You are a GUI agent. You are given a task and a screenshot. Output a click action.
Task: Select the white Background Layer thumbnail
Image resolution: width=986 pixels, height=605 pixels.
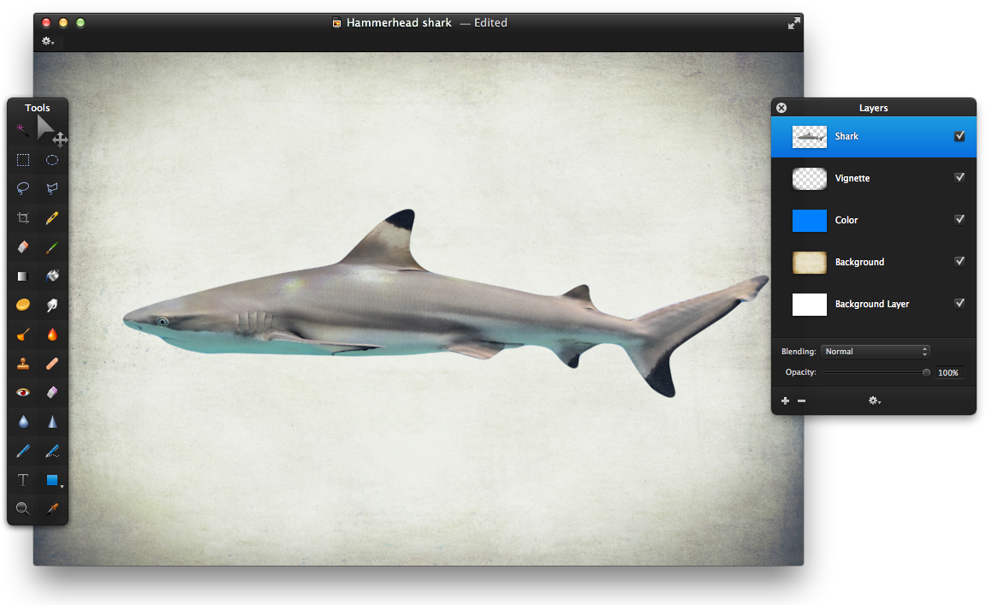click(810, 305)
